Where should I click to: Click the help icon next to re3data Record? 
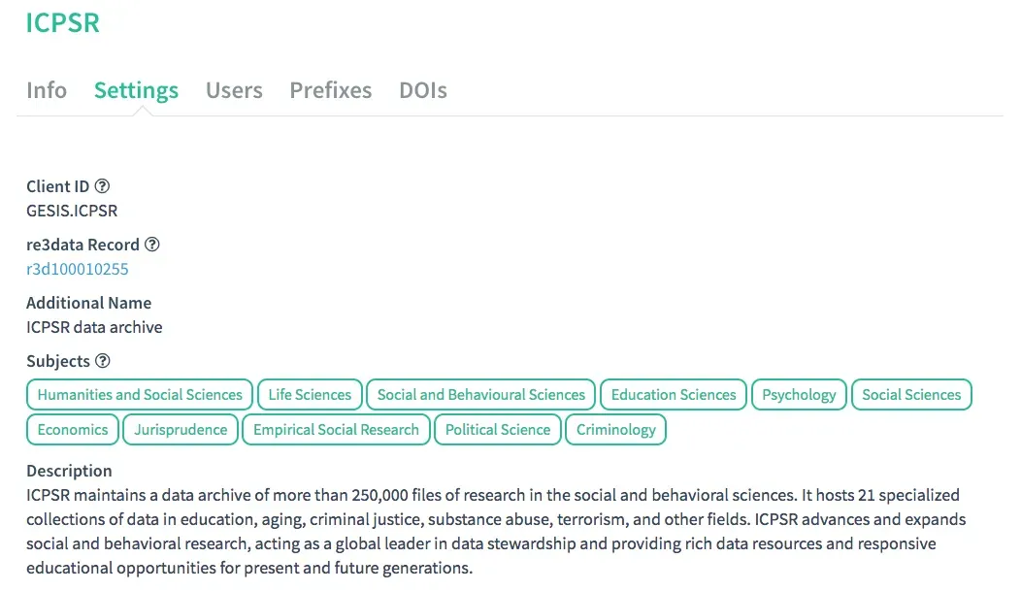pyautogui.click(x=152, y=245)
